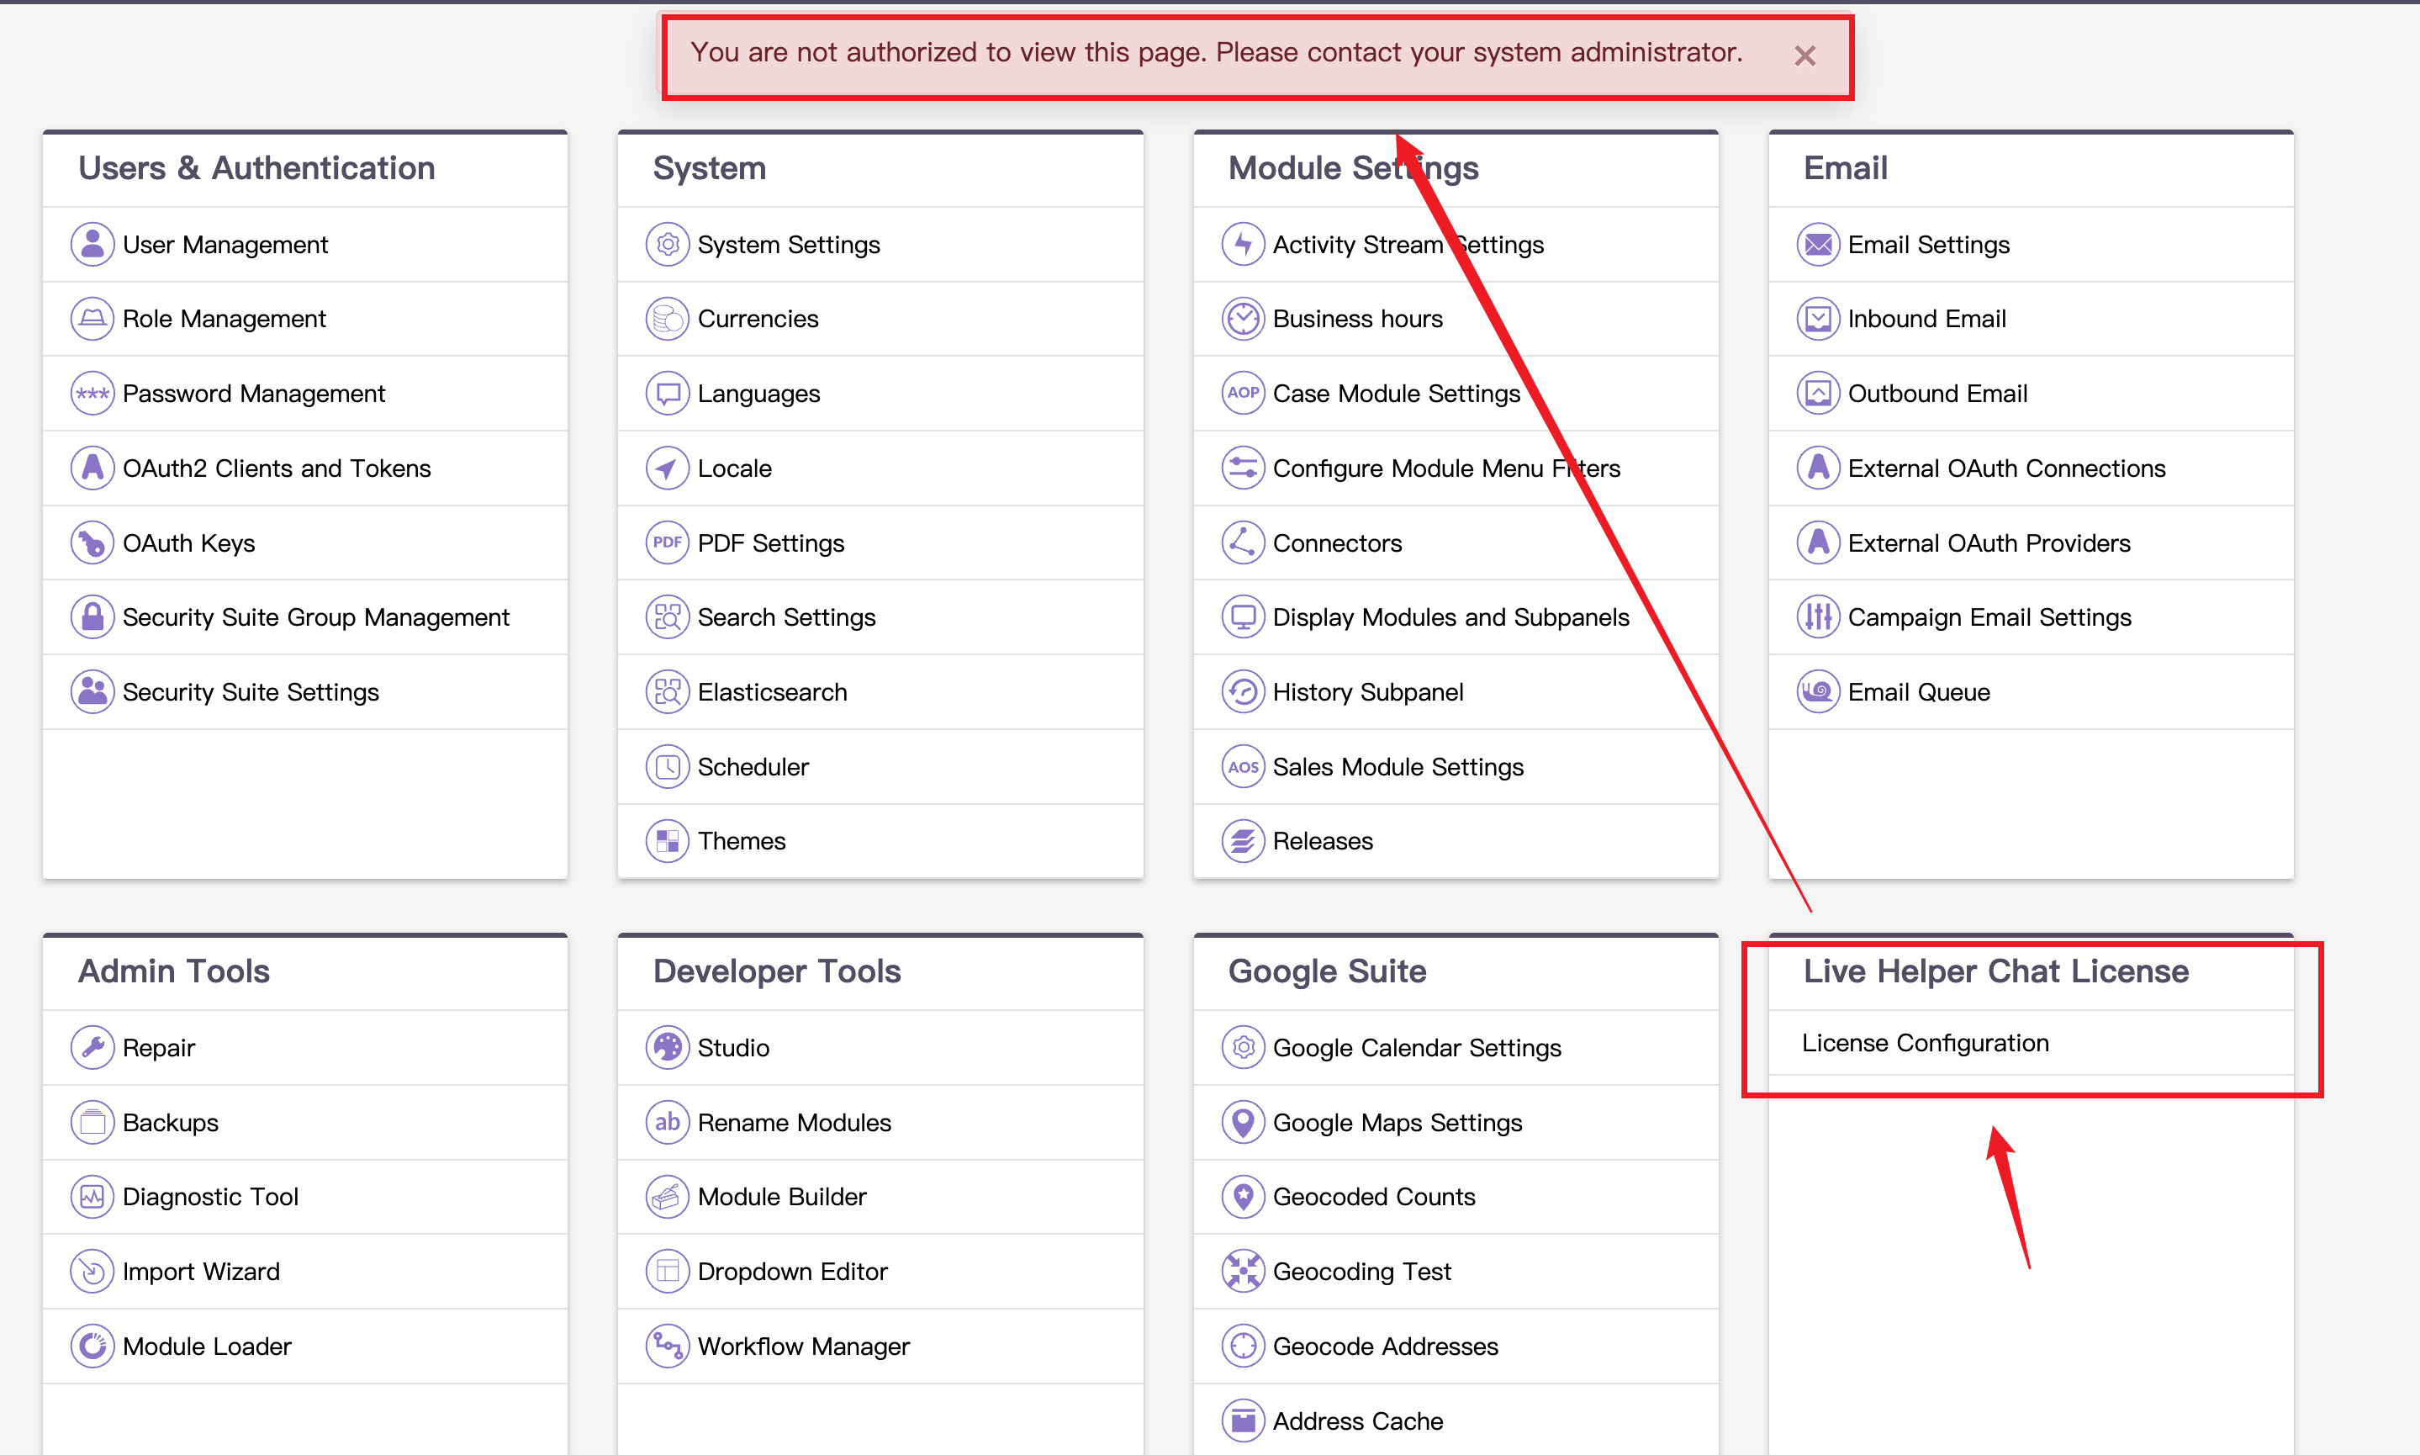The width and height of the screenshot is (2420, 1455).
Task: Open Import Wizard link
Action: [x=201, y=1271]
